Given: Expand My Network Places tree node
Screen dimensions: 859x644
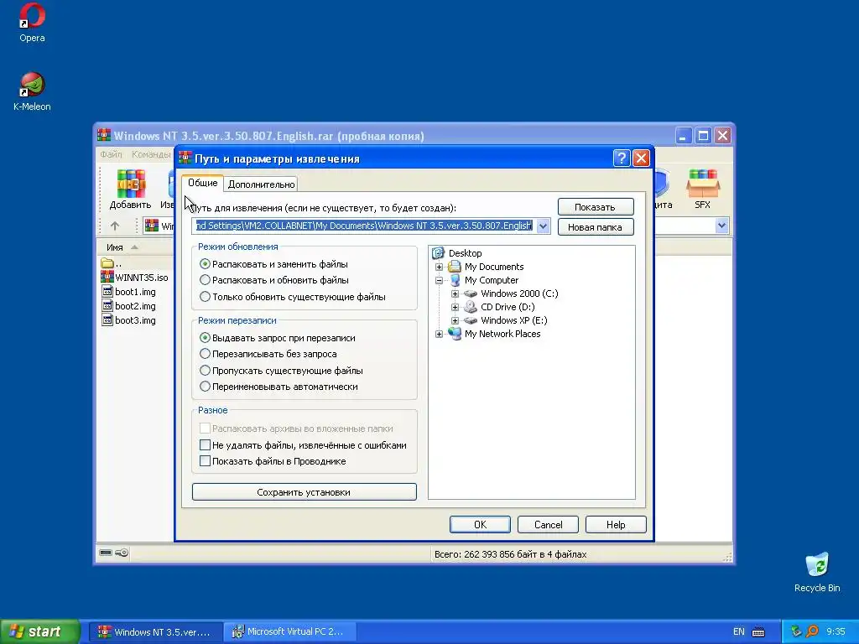Looking at the screenshot, I should tap(439, 334).
